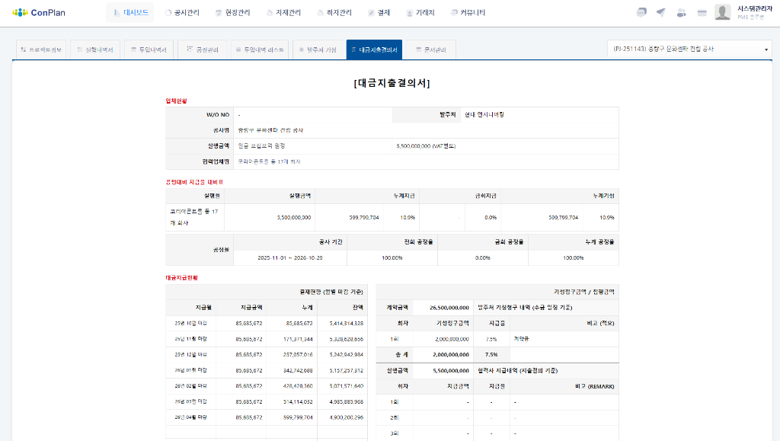780x441 pixels.
Task: Click the 26년 04월 마감 row label
Action: [191, 417]
